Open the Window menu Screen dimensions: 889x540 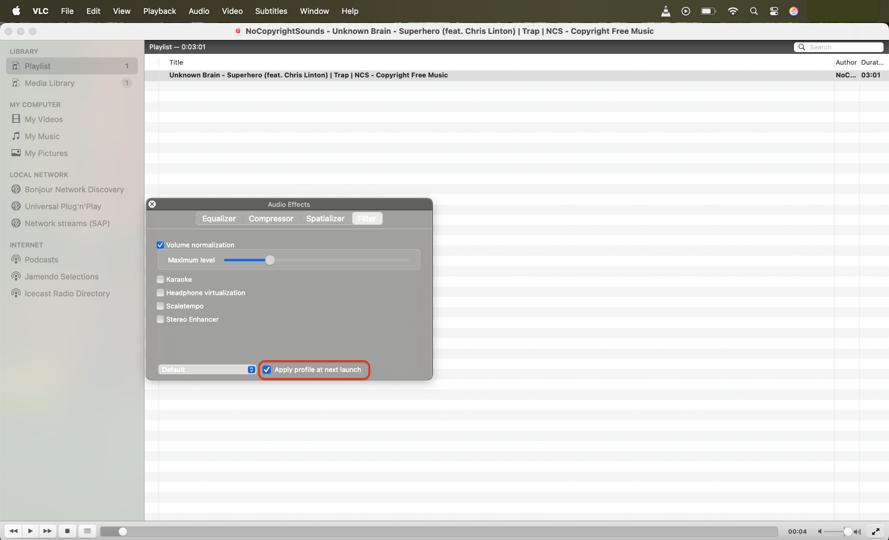(x=314, y=11)
